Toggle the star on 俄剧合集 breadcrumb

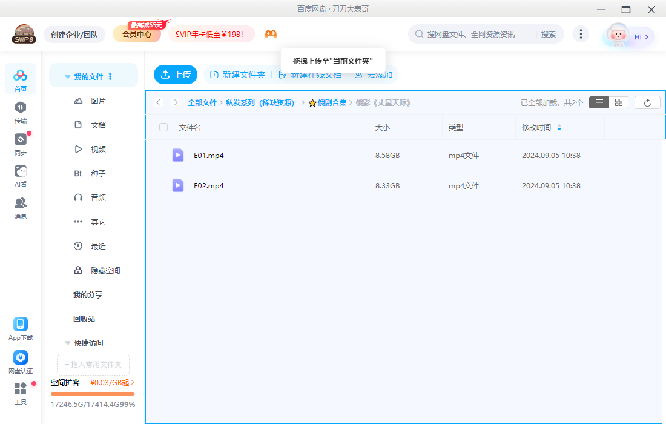[x=311, y=102]
